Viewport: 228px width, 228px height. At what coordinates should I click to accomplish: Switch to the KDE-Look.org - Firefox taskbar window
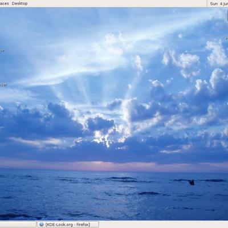click(x=68, y=225)
